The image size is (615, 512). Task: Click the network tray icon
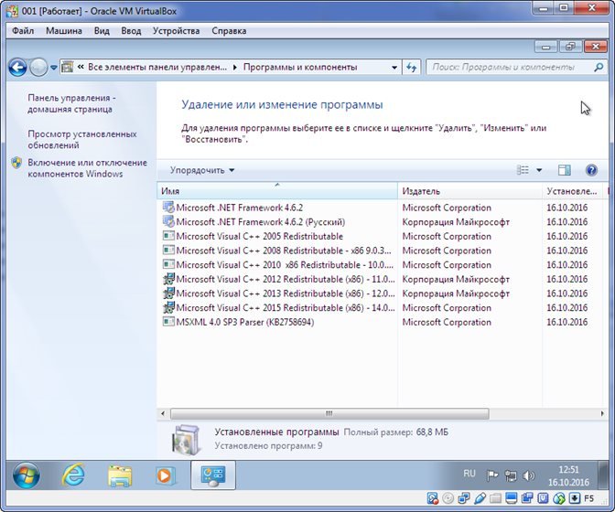pyautogui.click(x=511, y=475)
